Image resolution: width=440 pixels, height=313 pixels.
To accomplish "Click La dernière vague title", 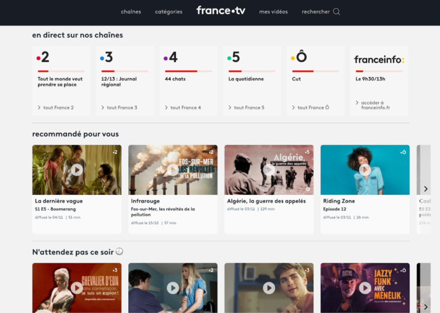I will [59, 201].
